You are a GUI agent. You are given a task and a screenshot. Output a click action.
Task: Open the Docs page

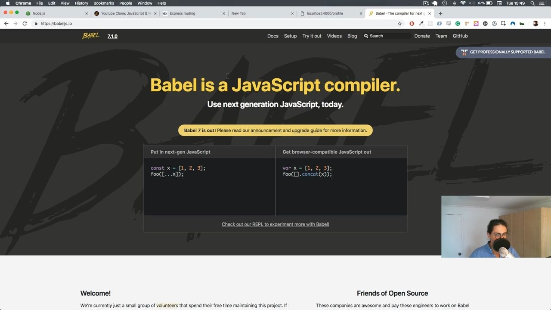(x=273, y=36)
